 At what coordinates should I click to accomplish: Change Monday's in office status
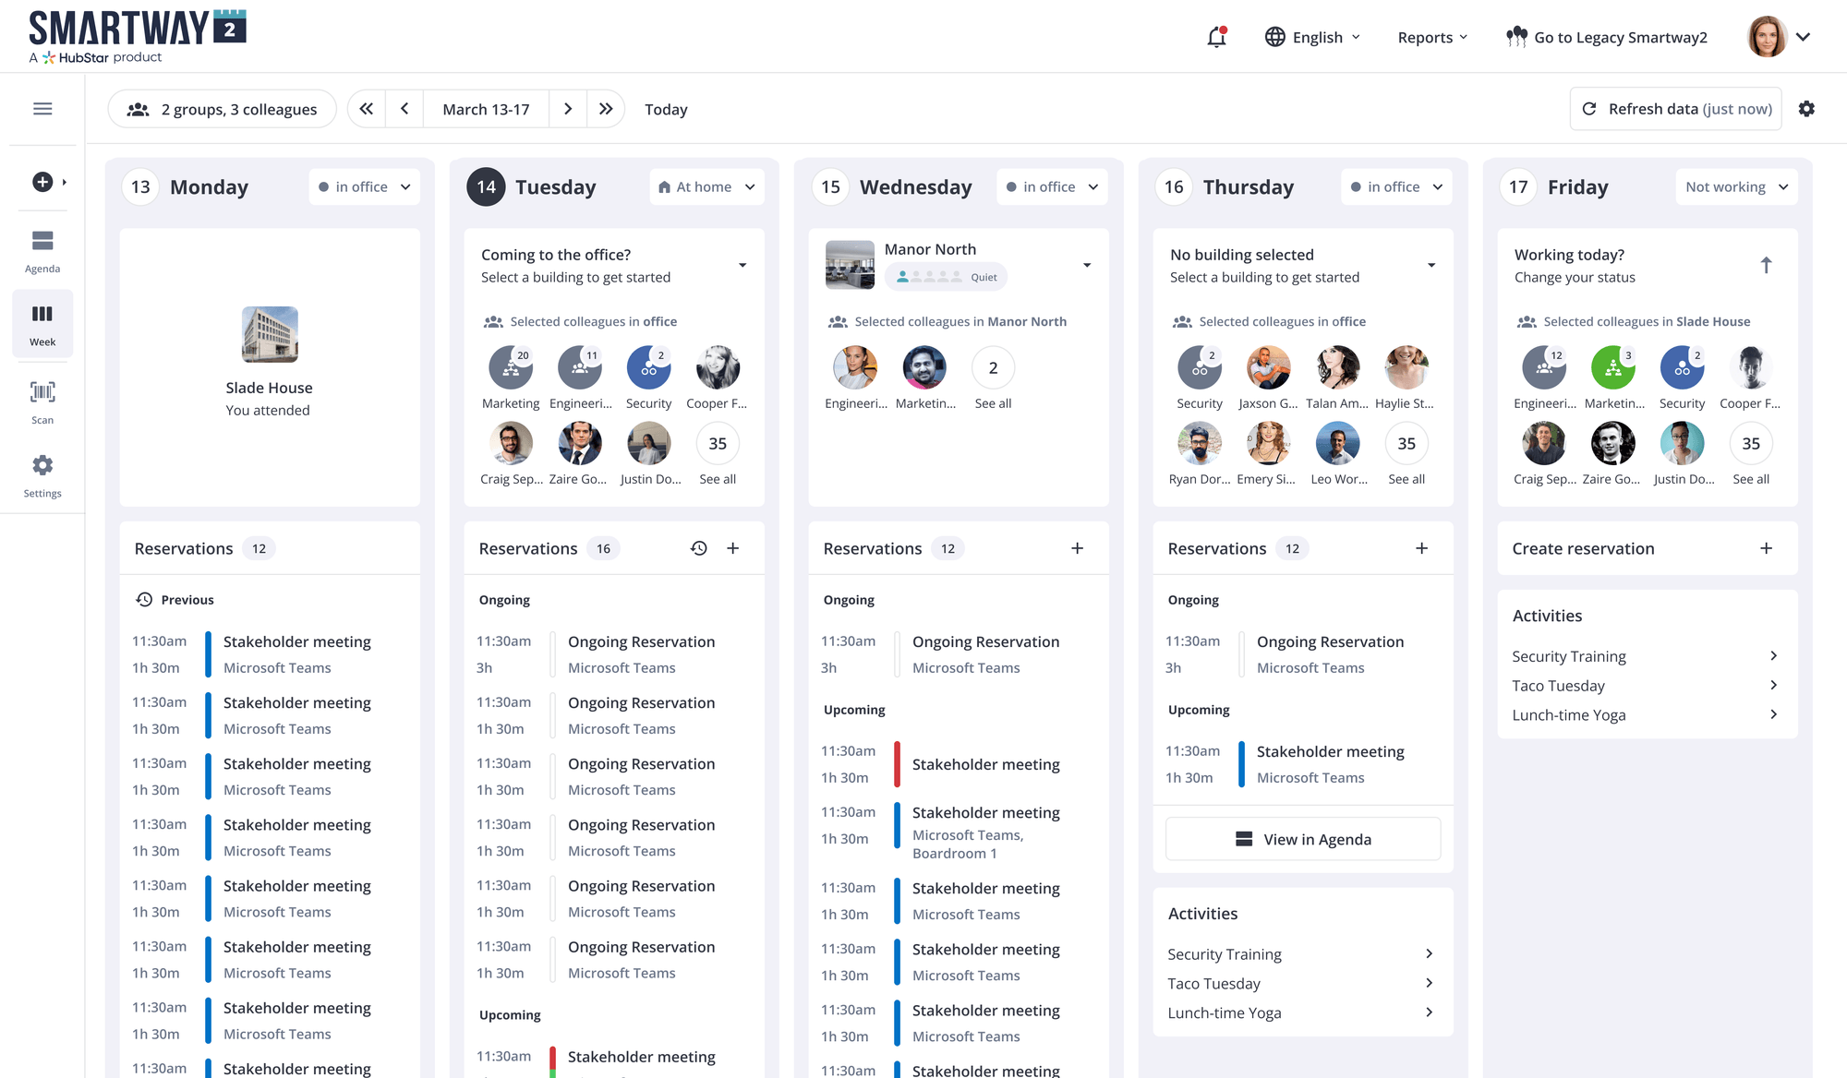pyautogui.click(x=364, y=186)
